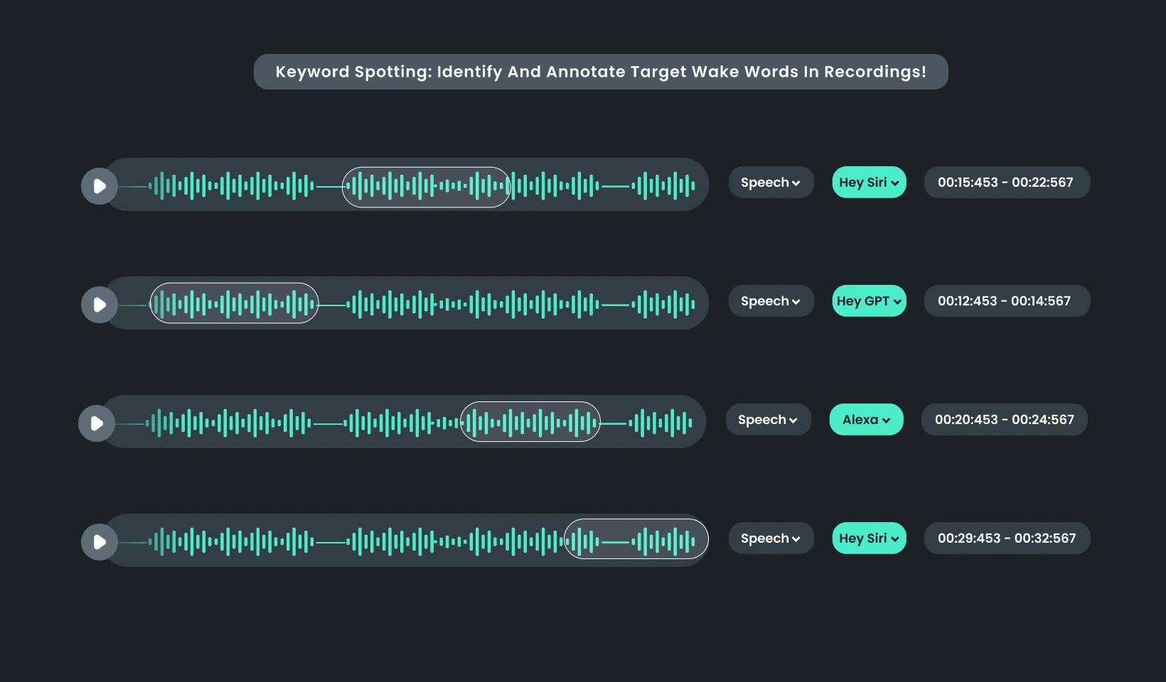Play the Hey GPT recording
This screenshot has height=682, width=1166.
click(x=100, y=305)
